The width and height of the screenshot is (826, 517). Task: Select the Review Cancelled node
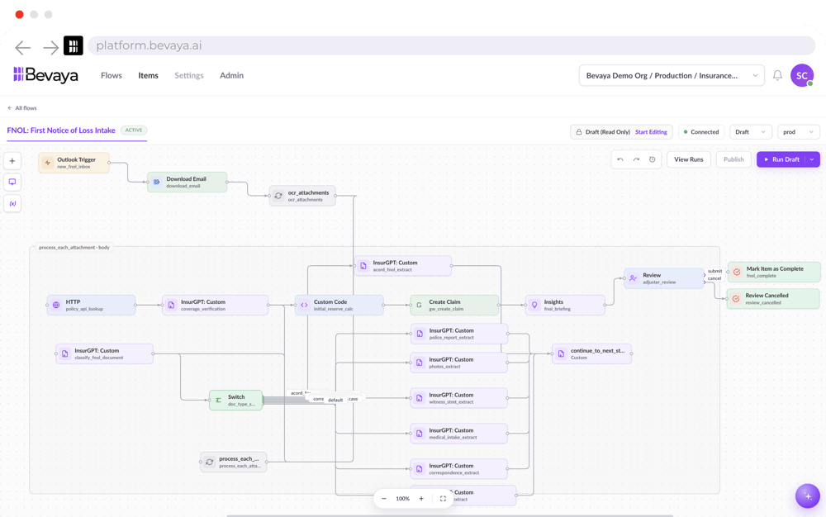[773, 298]
